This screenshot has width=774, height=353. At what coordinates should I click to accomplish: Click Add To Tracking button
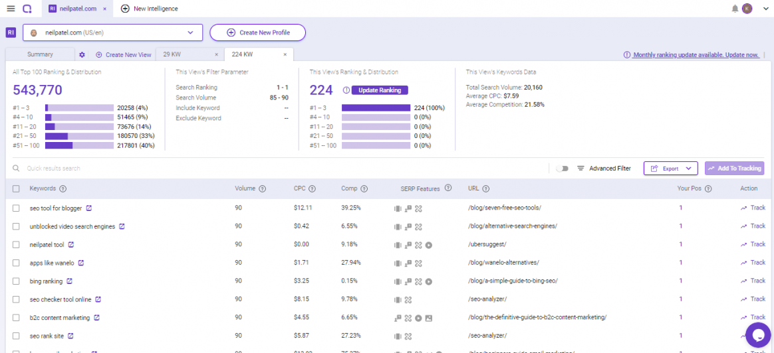click(x=735, y=169)
